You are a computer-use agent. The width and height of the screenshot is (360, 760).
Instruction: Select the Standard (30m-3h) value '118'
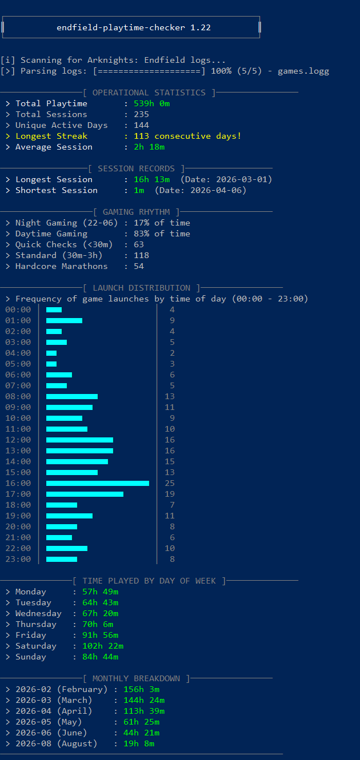click(141, 255)
